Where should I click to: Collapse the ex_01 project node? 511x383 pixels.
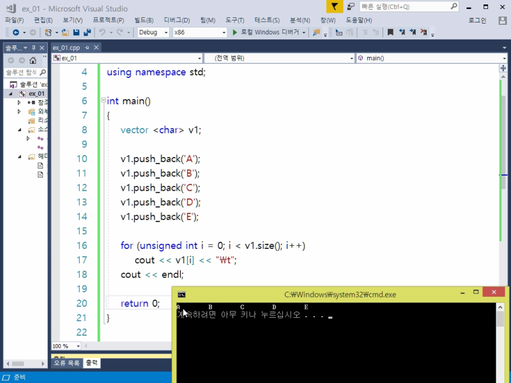(10, 94)
